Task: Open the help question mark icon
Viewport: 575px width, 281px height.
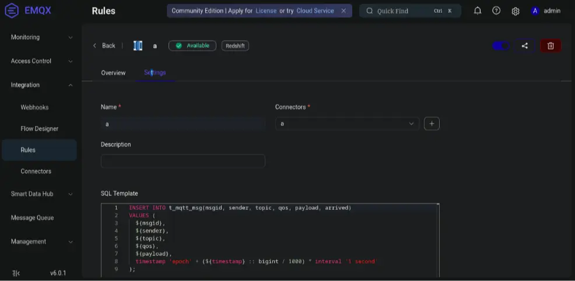Action: tap(496, 10)
